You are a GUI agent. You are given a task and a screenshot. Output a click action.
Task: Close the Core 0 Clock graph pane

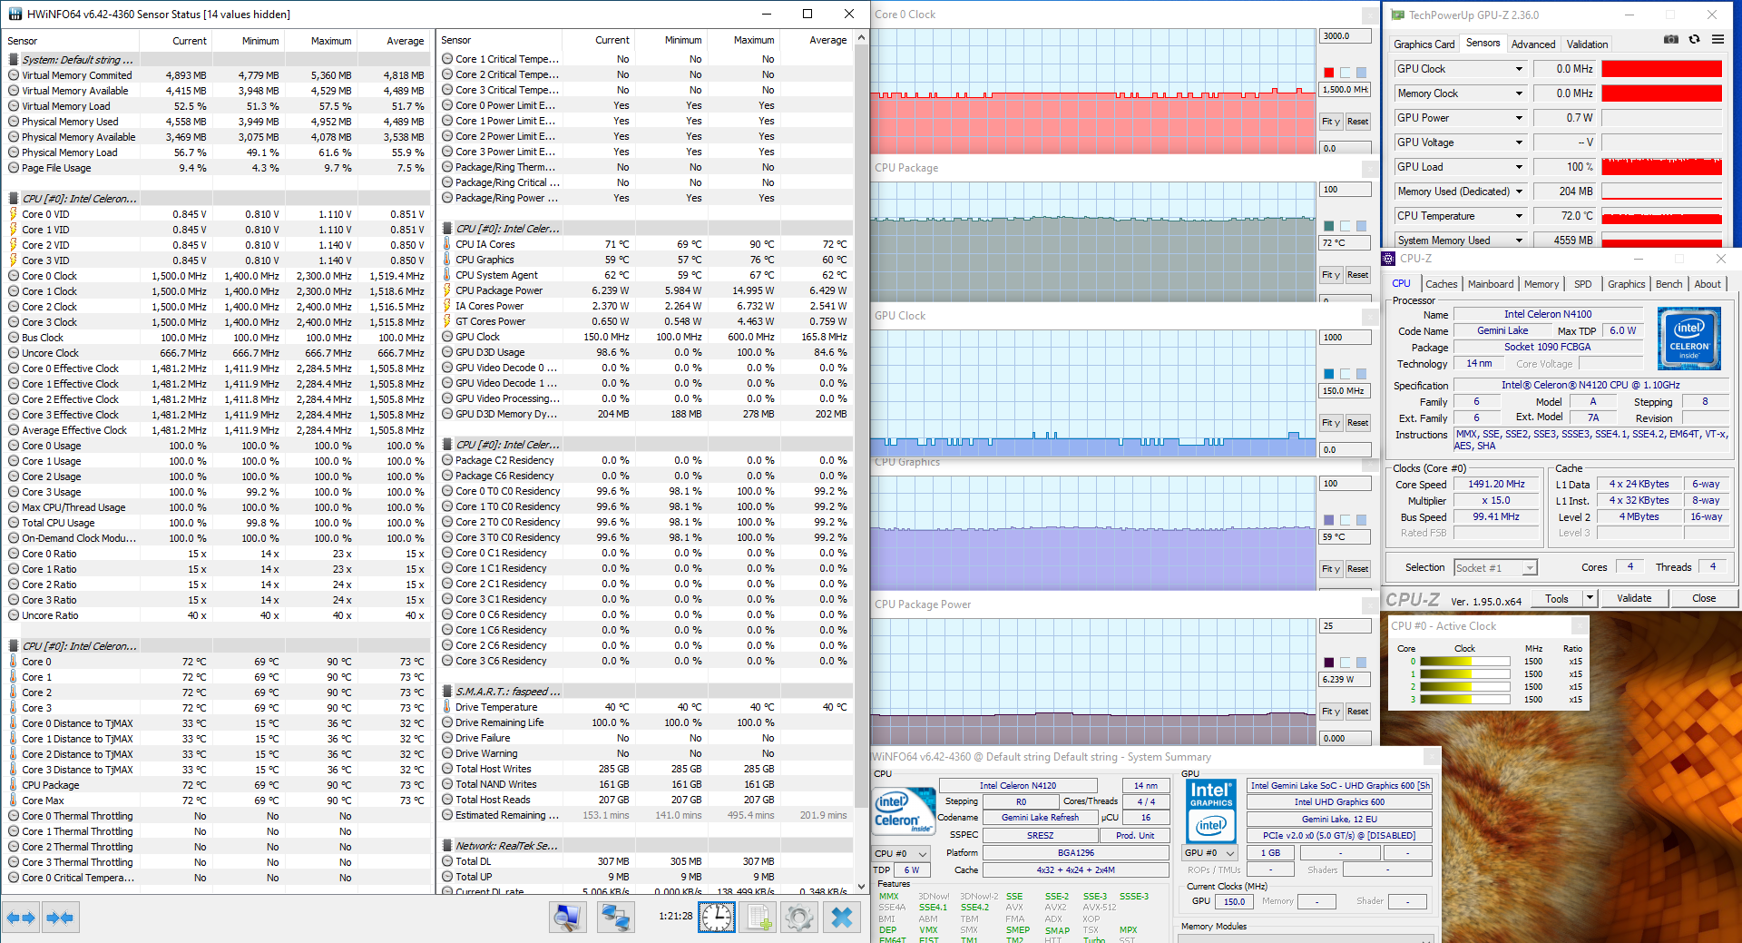[1370, 15]
